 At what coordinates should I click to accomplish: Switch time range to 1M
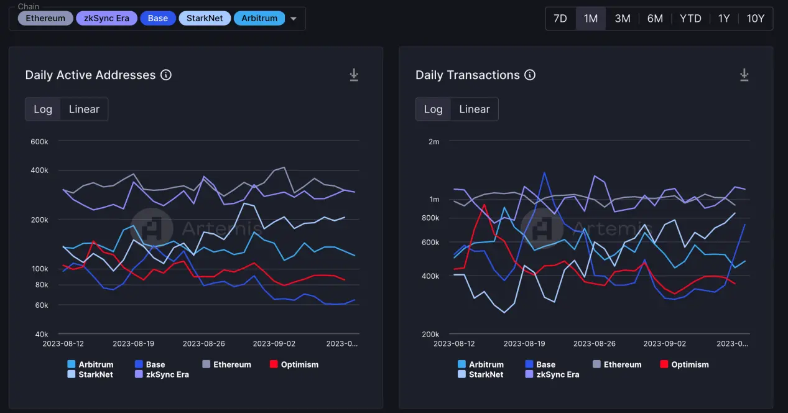591,19
